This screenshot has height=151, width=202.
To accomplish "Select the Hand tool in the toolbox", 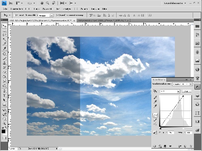I will click(x=4, y=119).
